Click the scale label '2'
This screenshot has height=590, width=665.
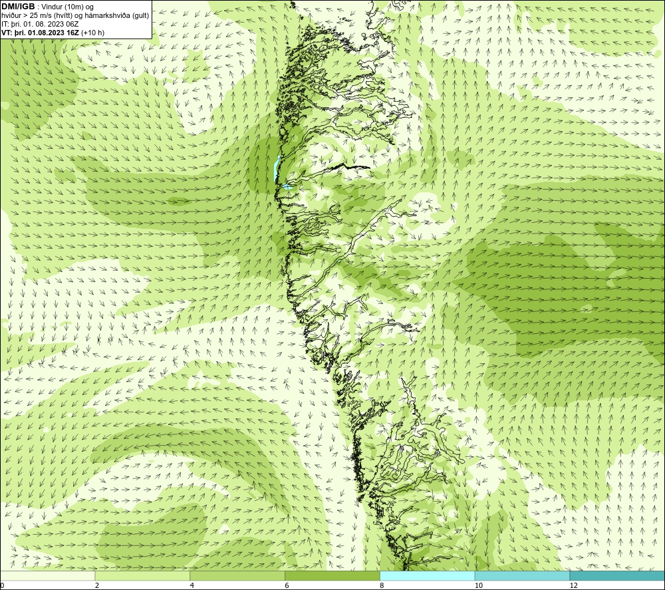97,586
